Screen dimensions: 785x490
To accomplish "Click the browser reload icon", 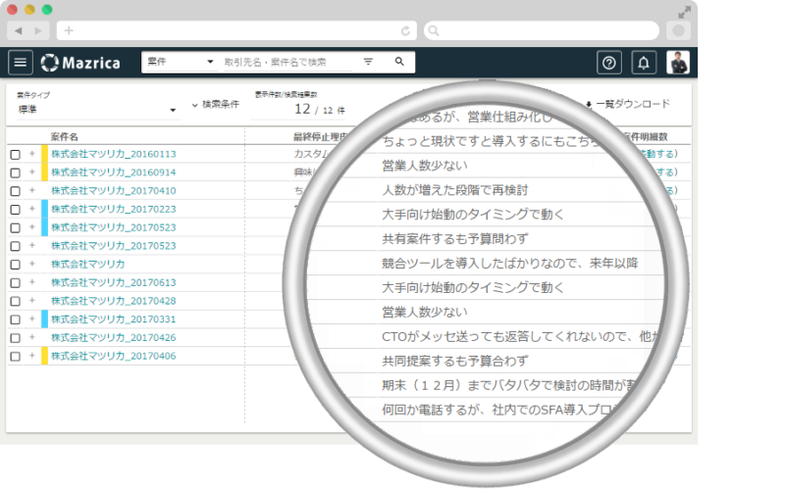I will 405,31.
